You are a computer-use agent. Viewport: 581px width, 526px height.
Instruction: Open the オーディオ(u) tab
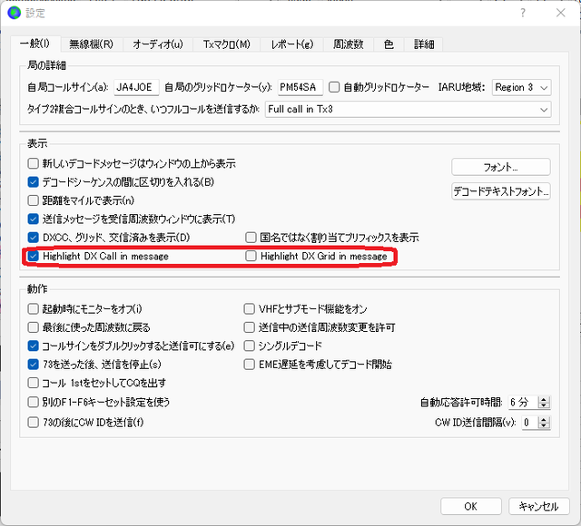point(158,44)
